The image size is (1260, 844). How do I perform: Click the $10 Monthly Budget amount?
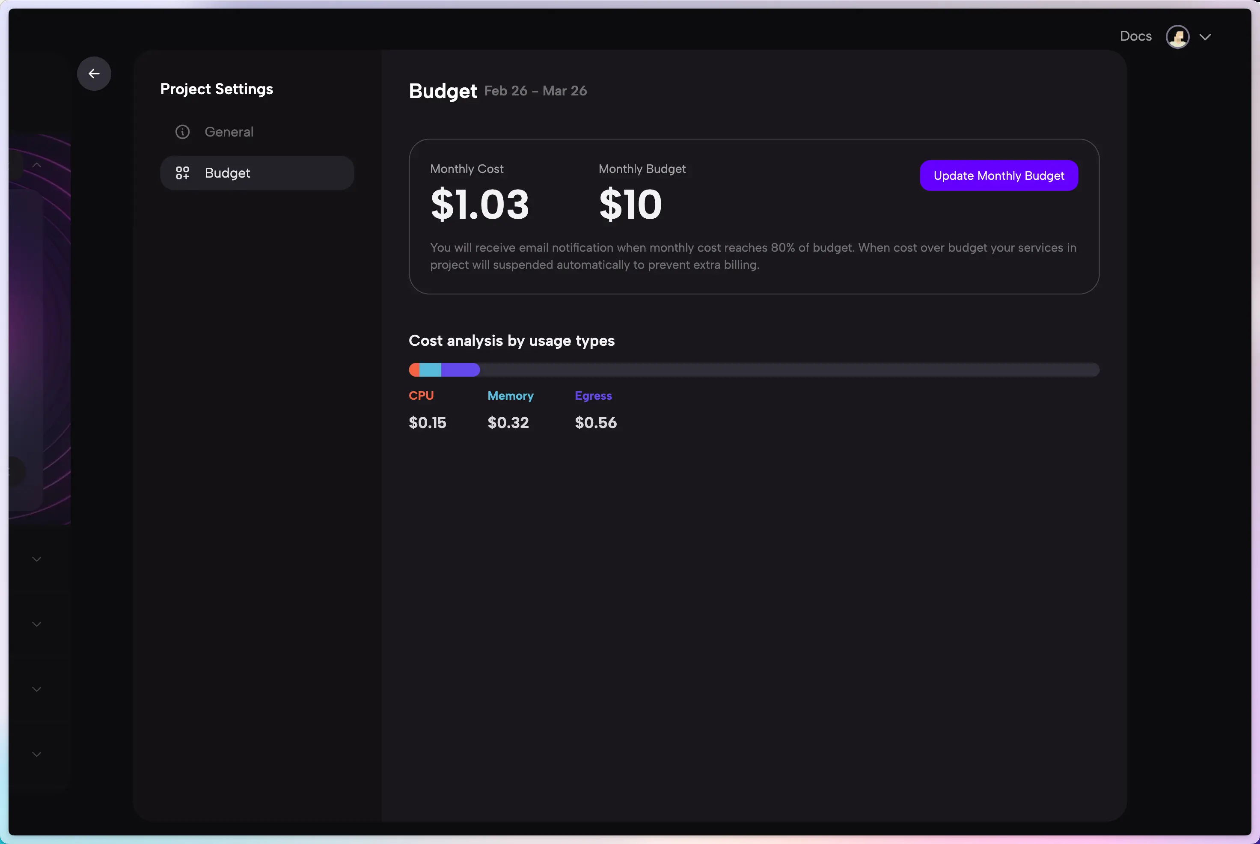(x=630, y=205)
